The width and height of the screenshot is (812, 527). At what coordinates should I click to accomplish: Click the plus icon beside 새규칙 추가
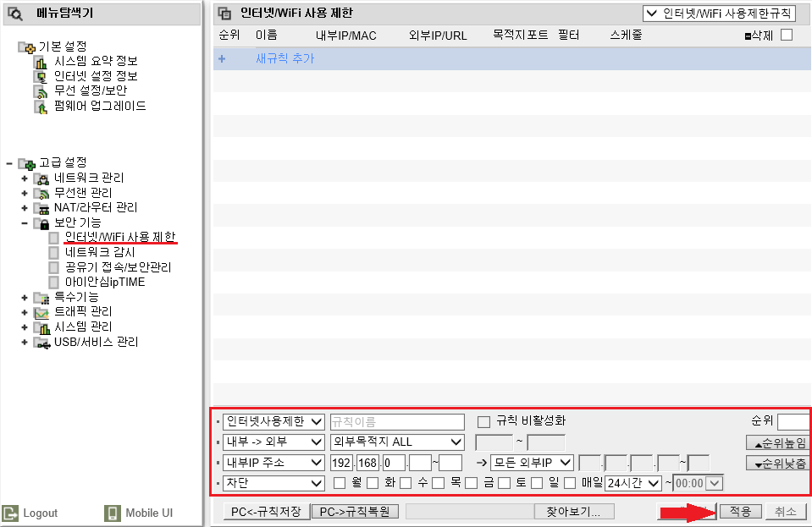(222, 59)
